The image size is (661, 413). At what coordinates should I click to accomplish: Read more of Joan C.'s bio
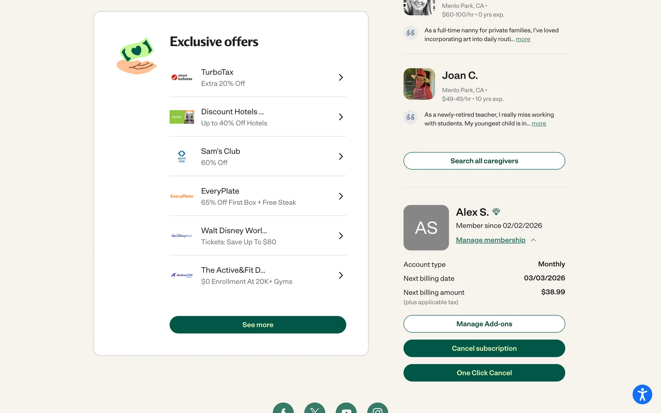point(538,124)
